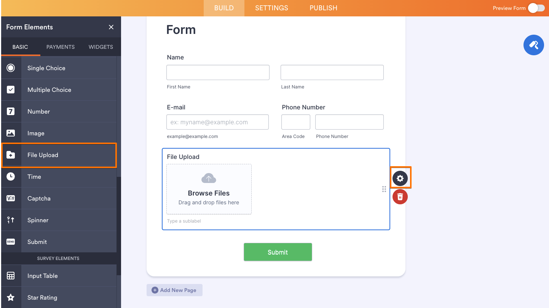
Task: Open the SETTINGS section
Action: point(271,8)
